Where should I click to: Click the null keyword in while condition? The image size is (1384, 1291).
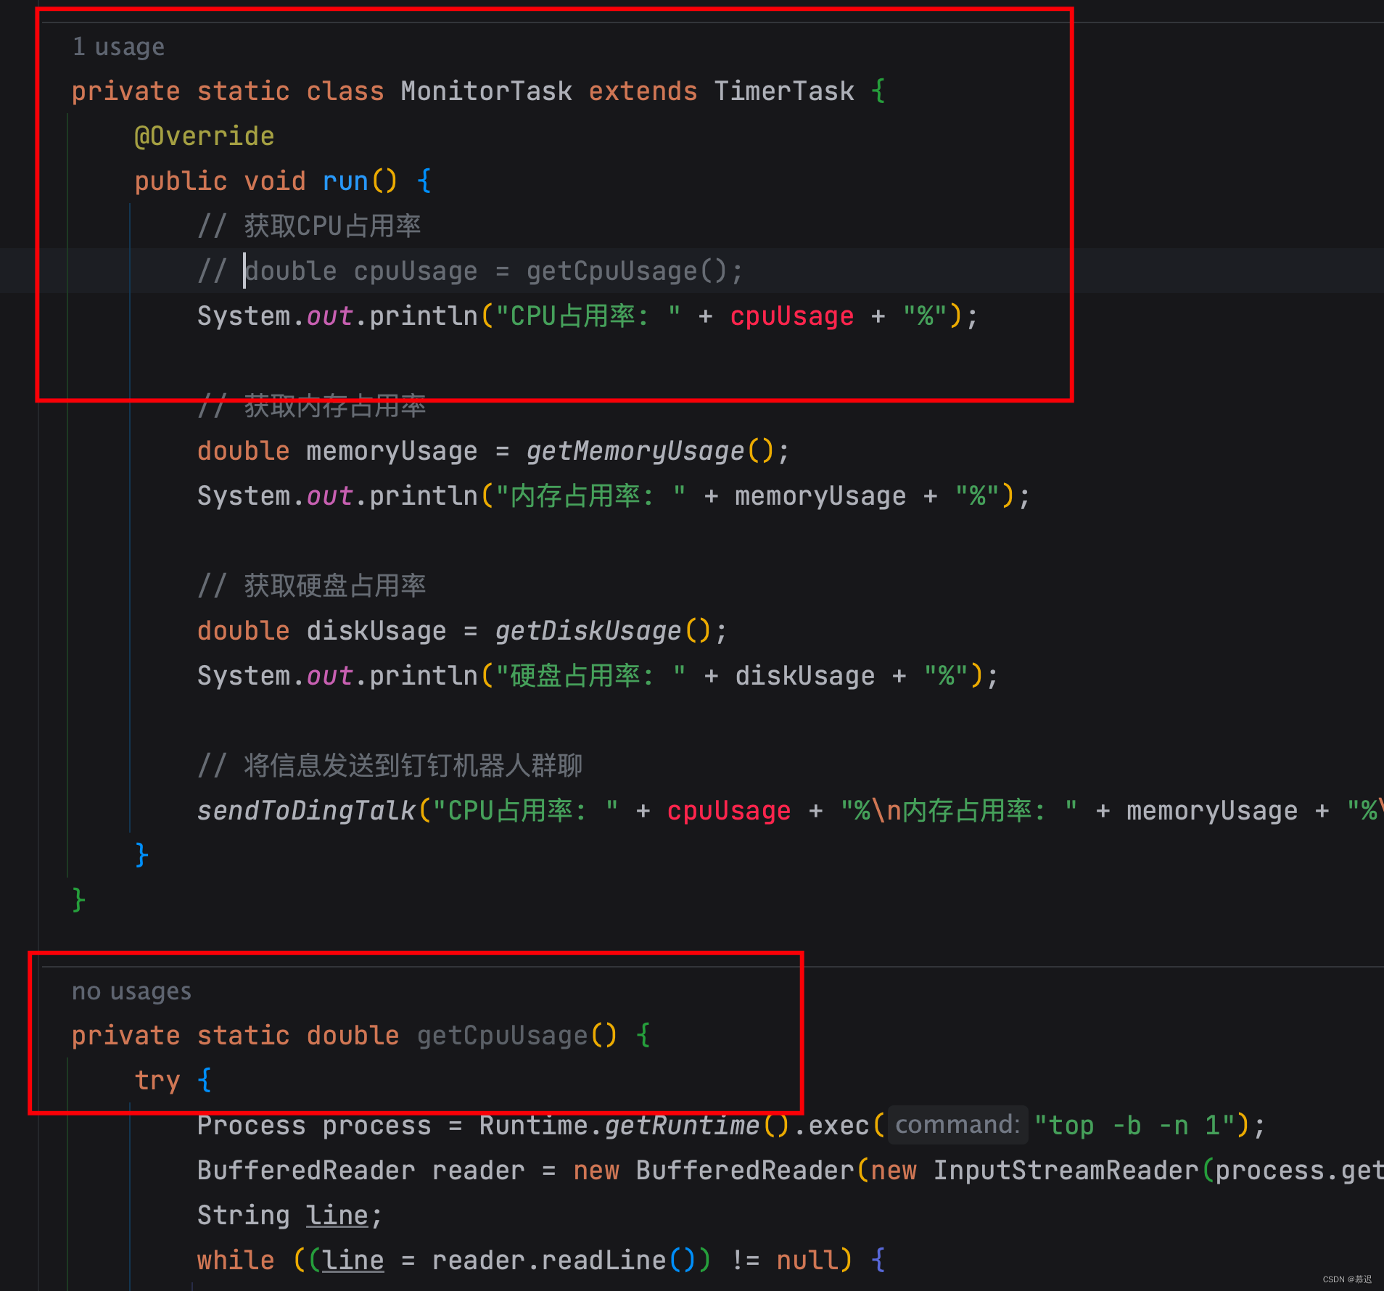(807, 1261)
